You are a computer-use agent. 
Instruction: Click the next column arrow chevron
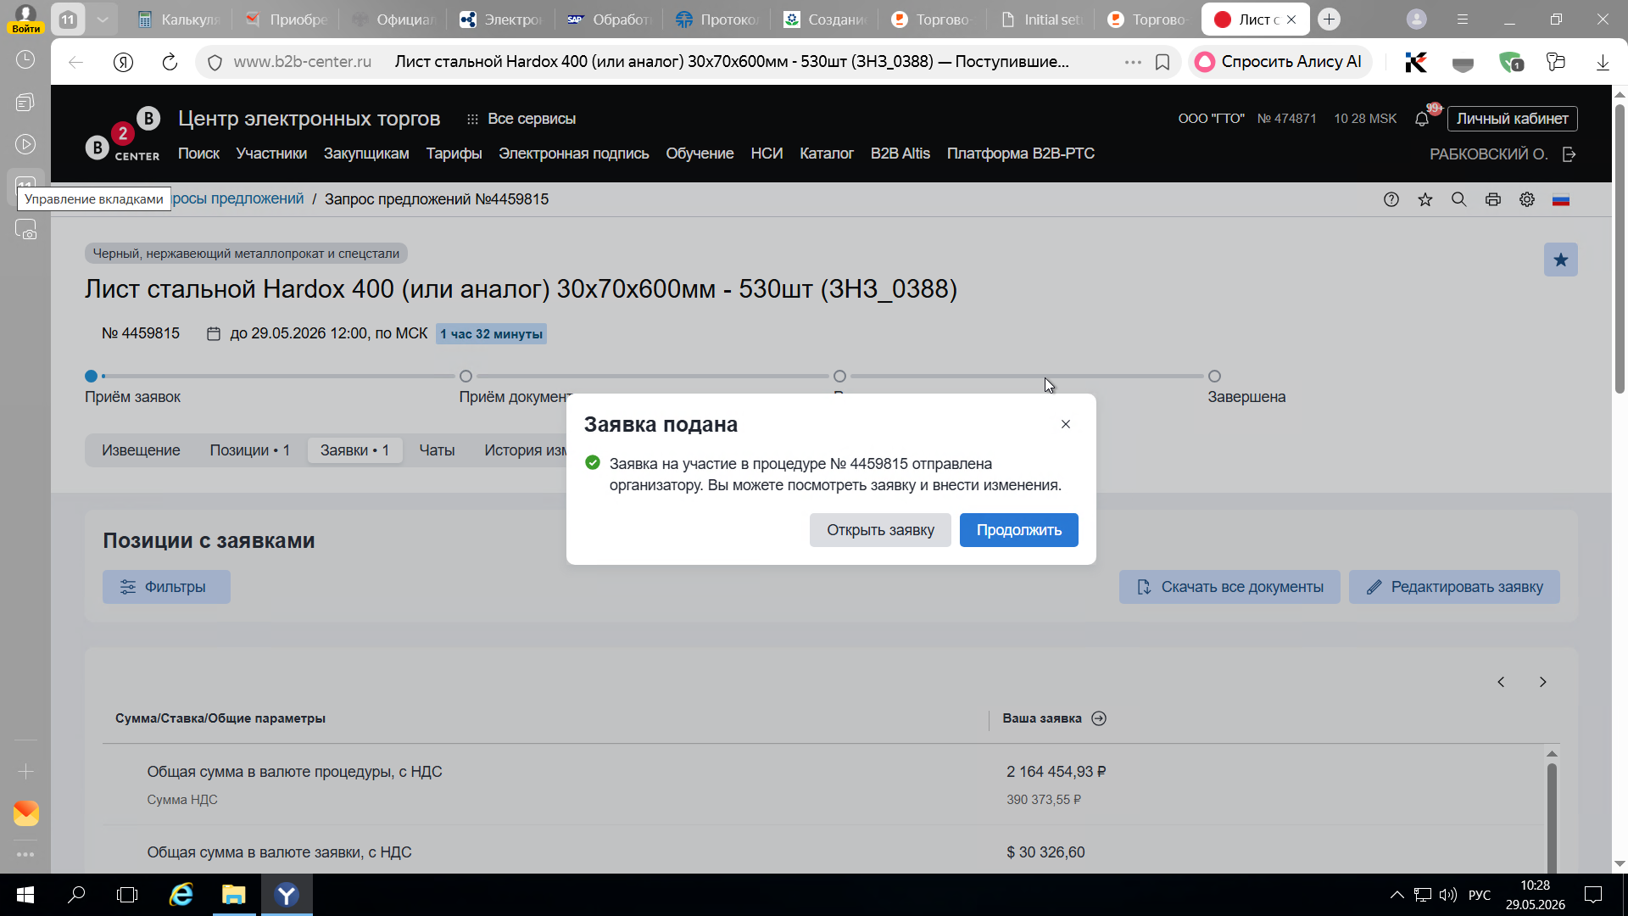1542,682
